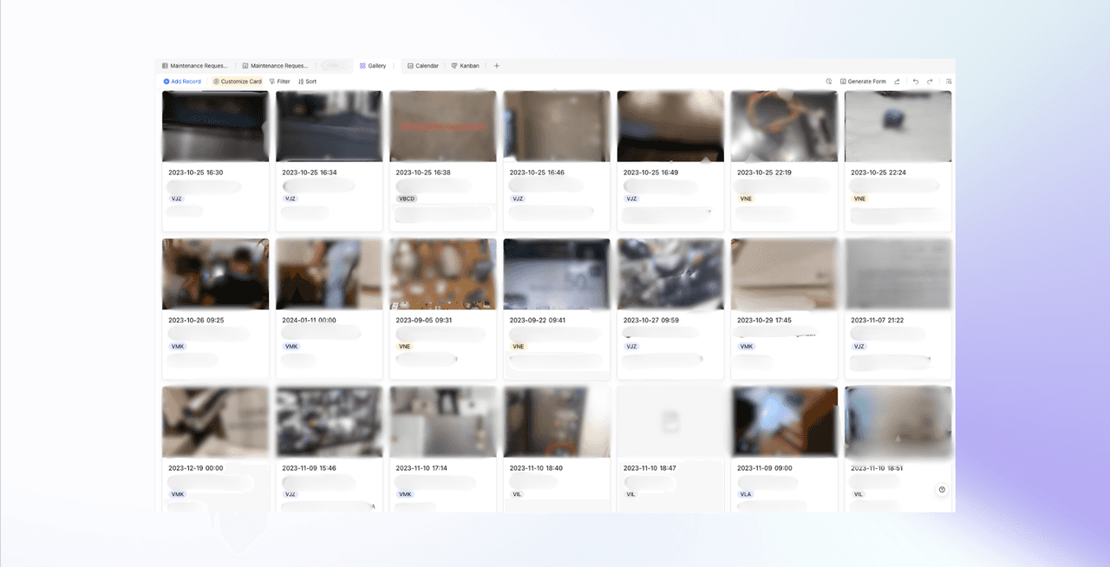Click the date text 2023-10-27 09:59
The image size is (1110, 567).
click(x=650, y=320)
